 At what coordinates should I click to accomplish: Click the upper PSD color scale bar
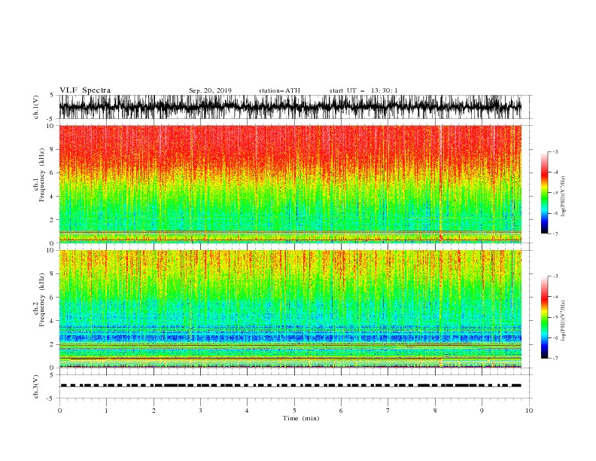(x=545, y=193)
